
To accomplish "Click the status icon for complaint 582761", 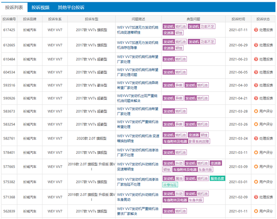I will click(x=256, y=138).
